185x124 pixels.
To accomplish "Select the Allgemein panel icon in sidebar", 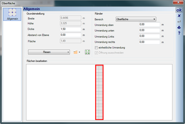I will coord(12,14).
